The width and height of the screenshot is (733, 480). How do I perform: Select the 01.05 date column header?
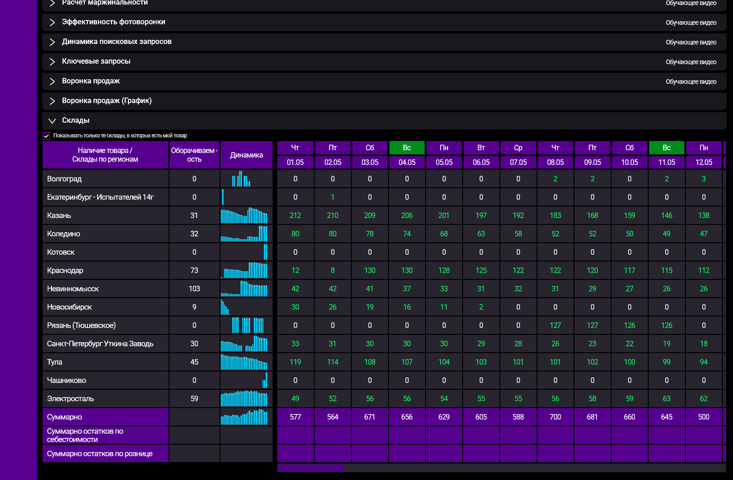coord(295,162)
